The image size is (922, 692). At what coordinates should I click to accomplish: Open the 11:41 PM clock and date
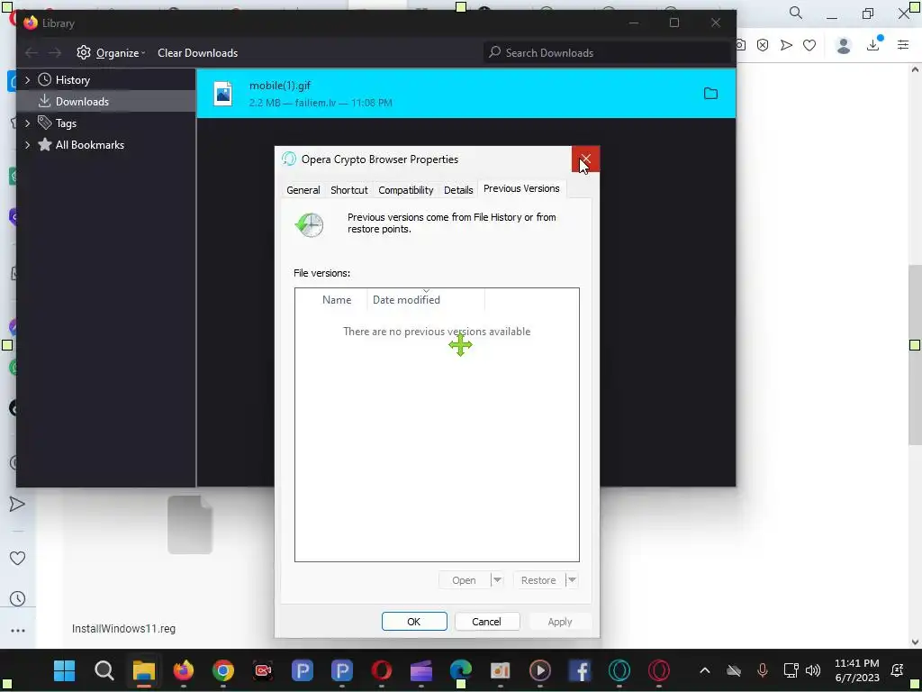point(857,670)
